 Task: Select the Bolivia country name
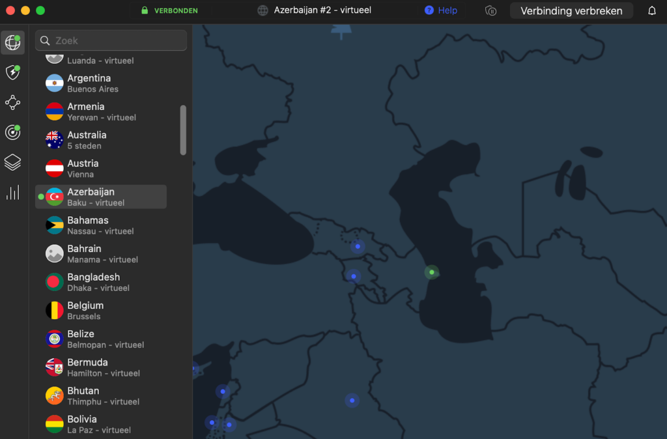coord(81,419)
